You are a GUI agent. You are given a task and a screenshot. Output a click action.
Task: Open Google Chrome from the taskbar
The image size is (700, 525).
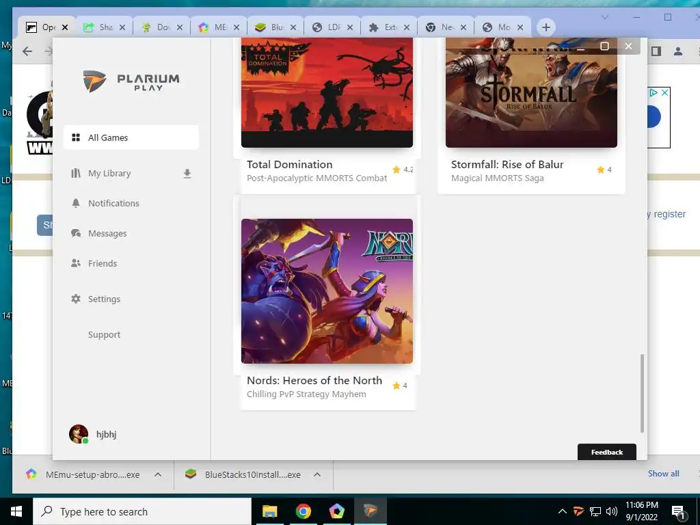click(303, 511)
